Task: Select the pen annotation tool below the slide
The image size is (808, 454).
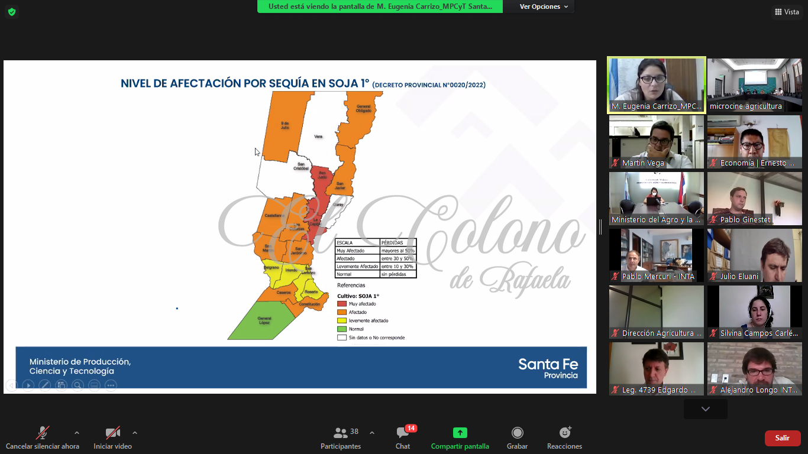Action: coord(44,385)
